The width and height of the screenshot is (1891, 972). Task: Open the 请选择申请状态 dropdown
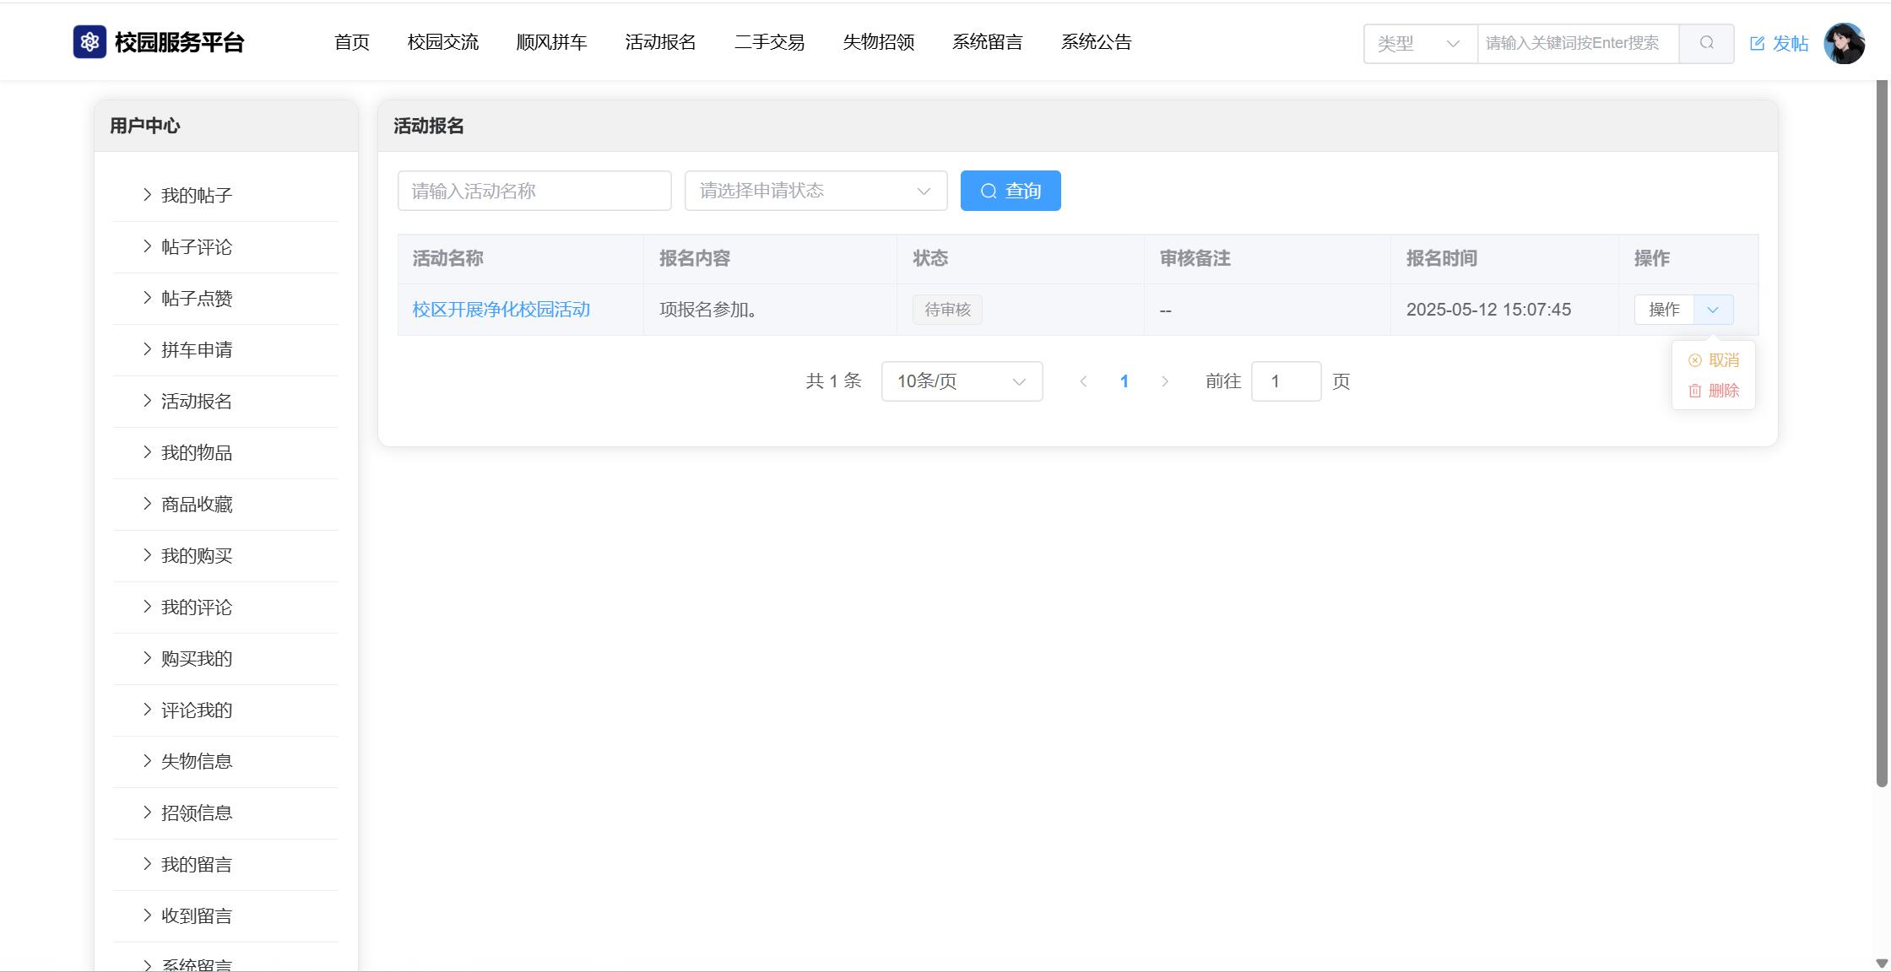[x=815, y=191]
